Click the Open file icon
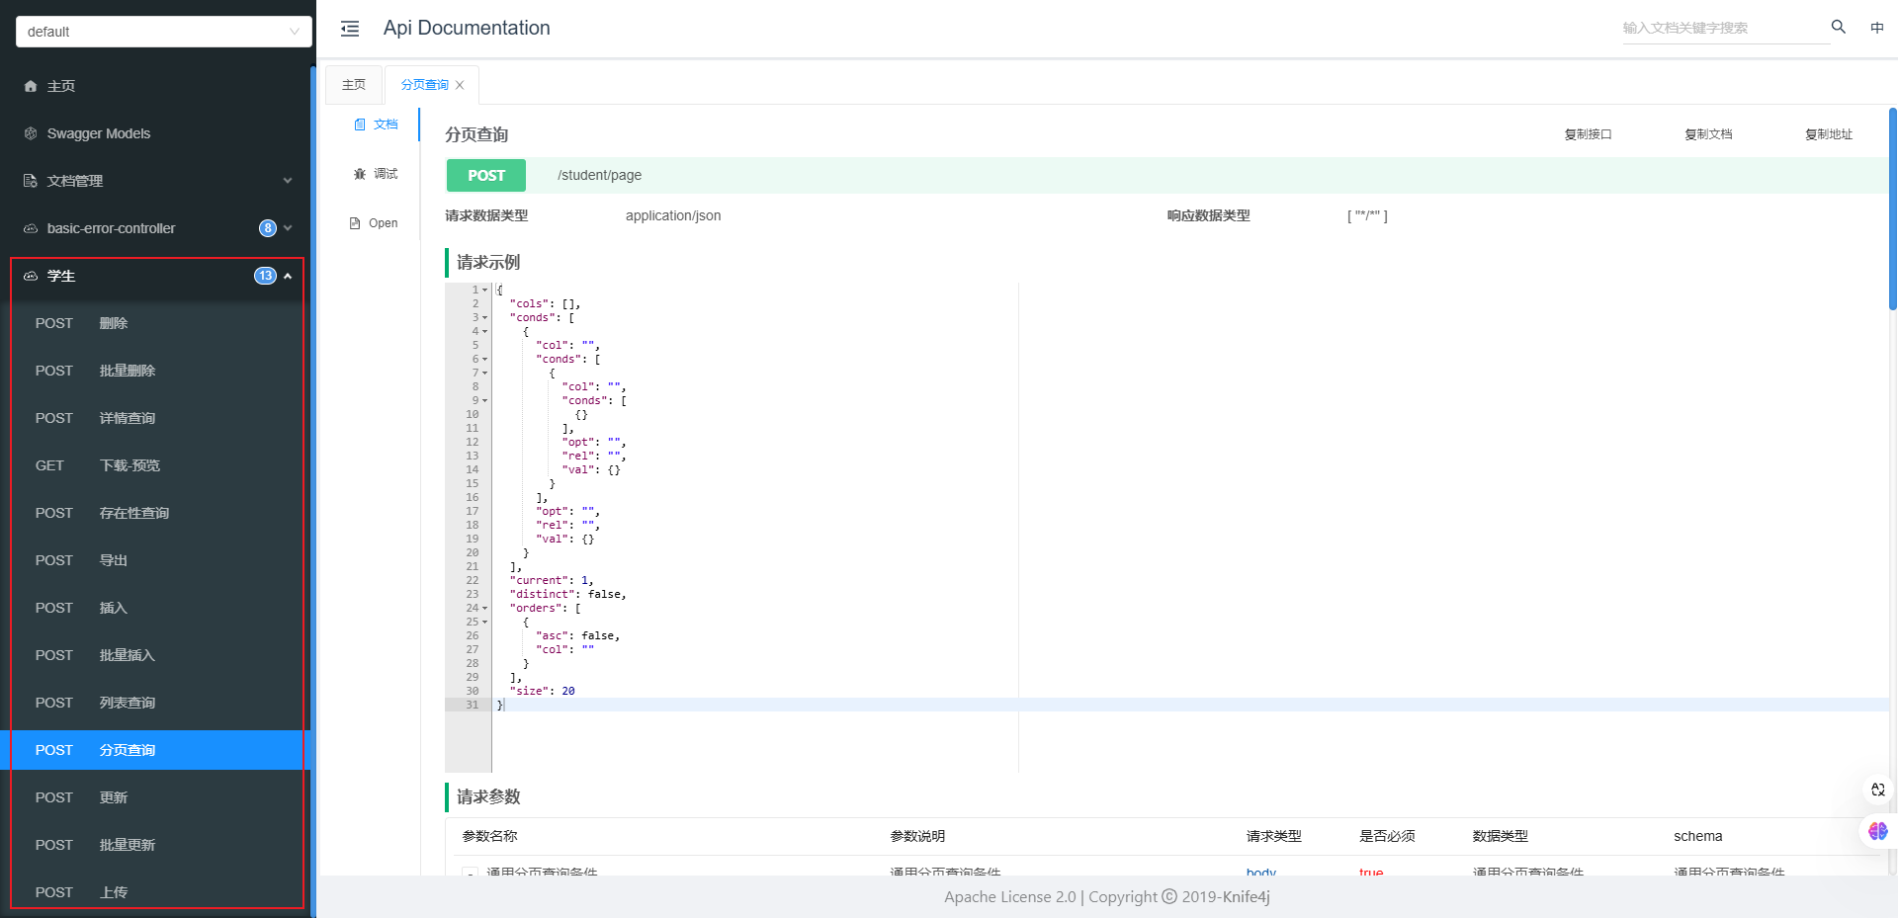Screen dimensions: 1898x918 point(355,223)
